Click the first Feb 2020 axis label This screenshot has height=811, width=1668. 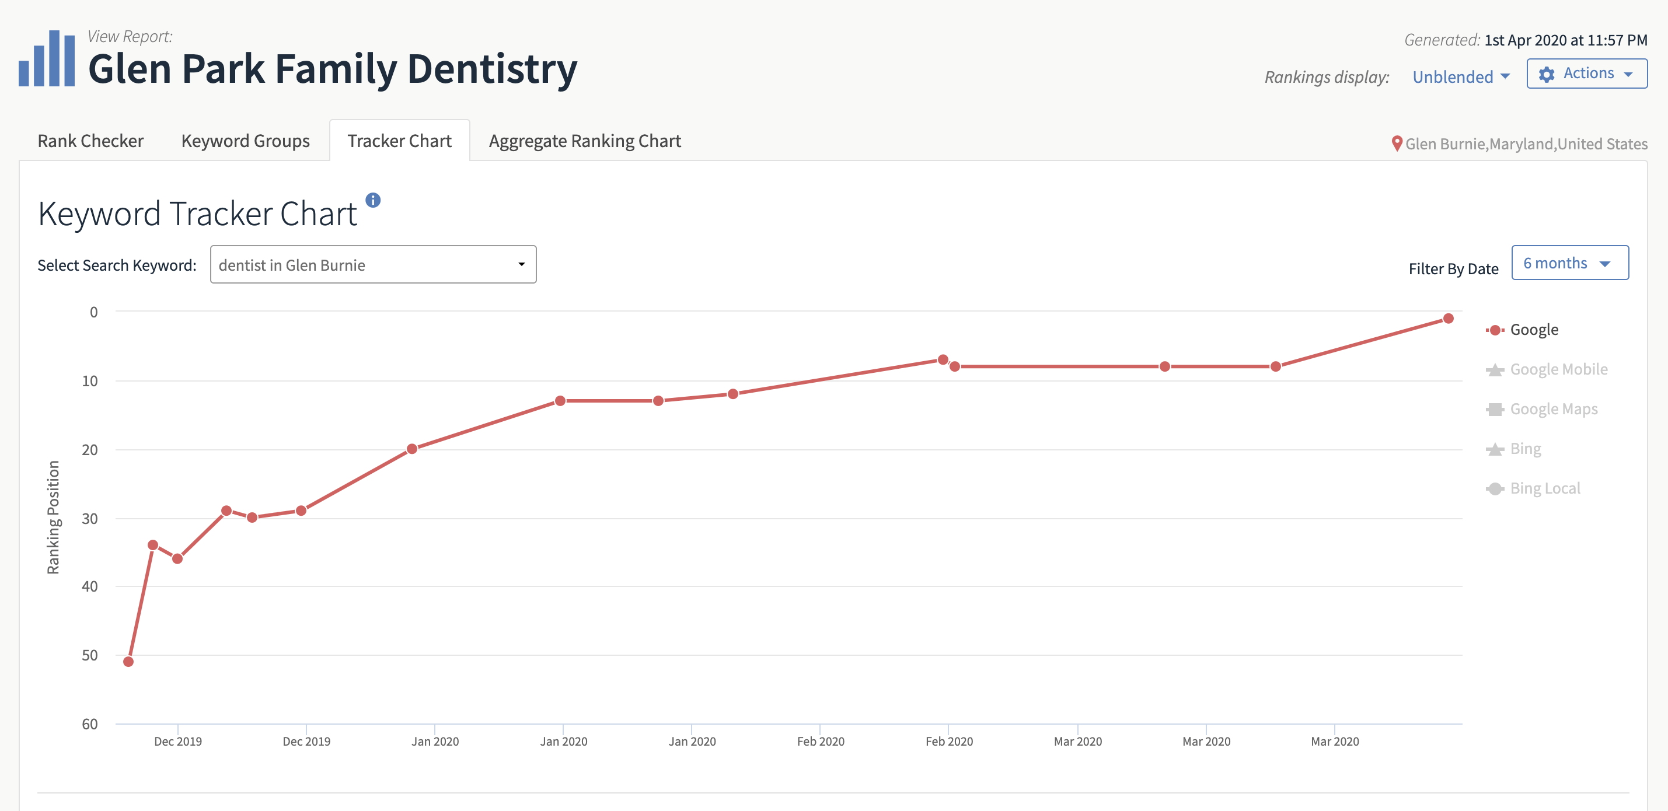tap(821, 742)
